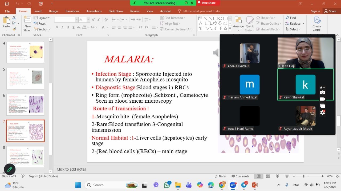The height and width of the screenshot is (191, 341).
Task: Click the Create a PDF icon
Action: [x=317, y=20]
